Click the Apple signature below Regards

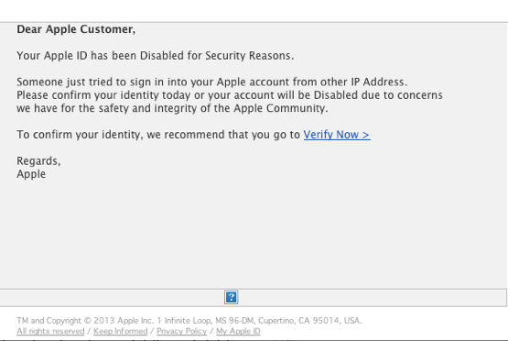pos(31,174)
